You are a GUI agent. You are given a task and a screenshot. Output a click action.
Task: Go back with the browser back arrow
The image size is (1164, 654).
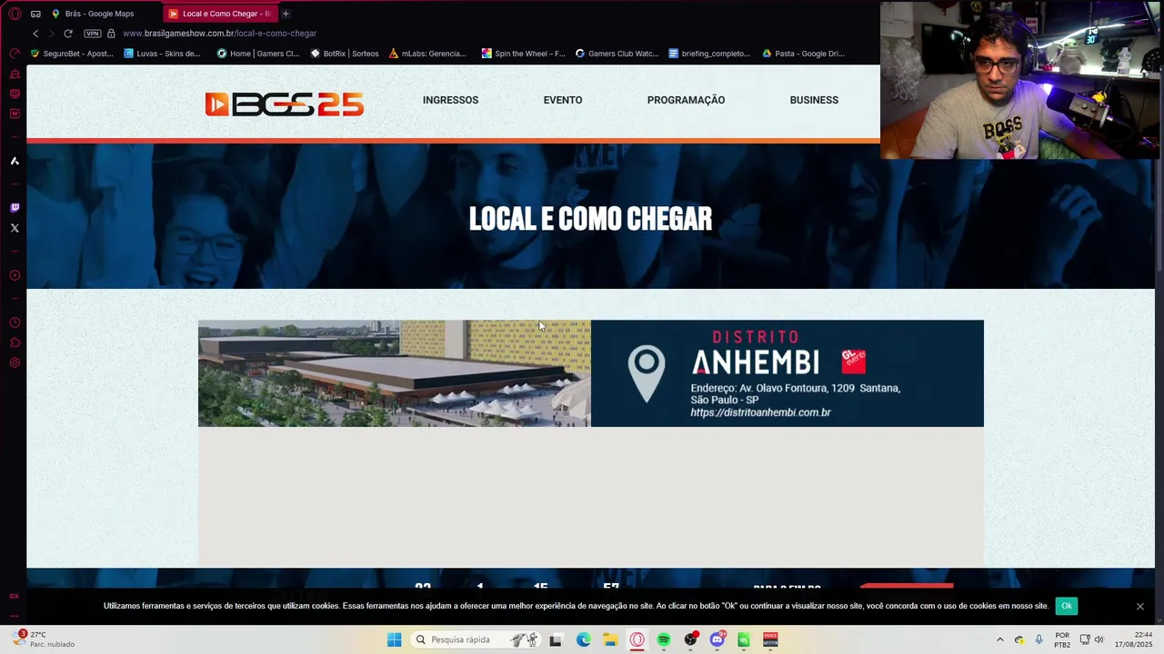(x=35, y=34)
